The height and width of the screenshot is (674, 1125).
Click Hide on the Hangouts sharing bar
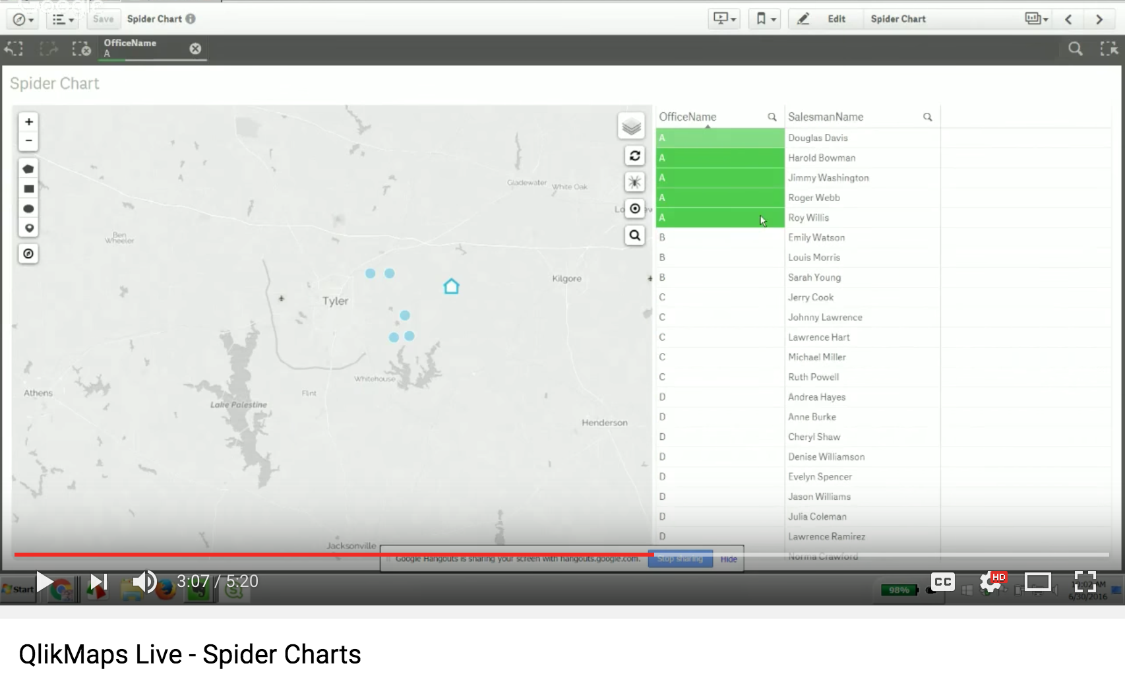(729, 559)
